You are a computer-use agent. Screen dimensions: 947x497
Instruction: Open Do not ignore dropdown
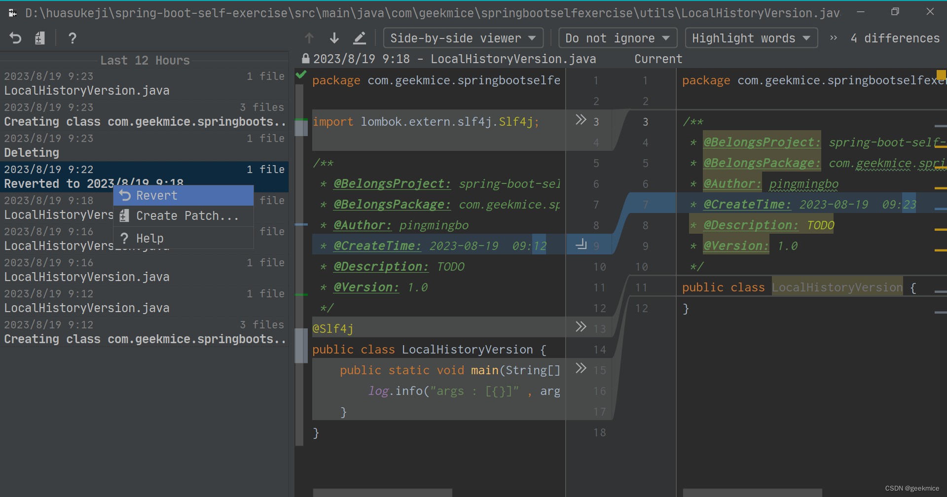click(618, 38)
